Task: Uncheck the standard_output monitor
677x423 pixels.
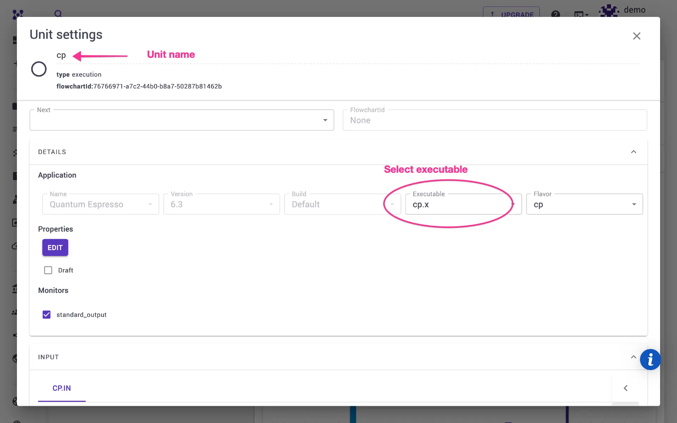Action: pyautogui.click(x=46, y=314)
